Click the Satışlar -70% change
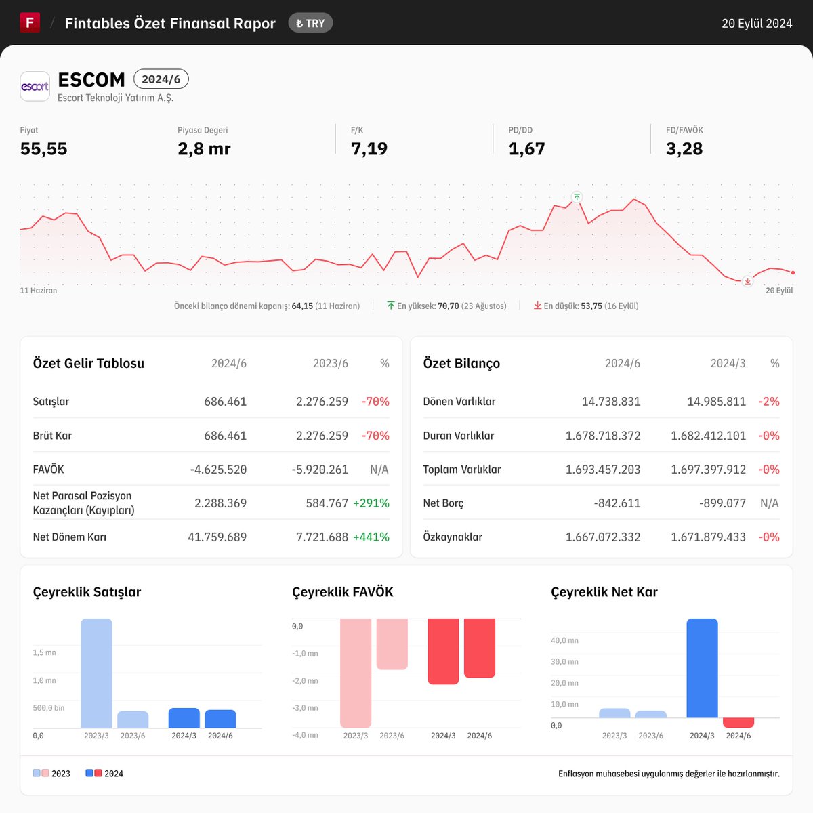Viewport: 813px width, 813px height. [x=375, y=402]
